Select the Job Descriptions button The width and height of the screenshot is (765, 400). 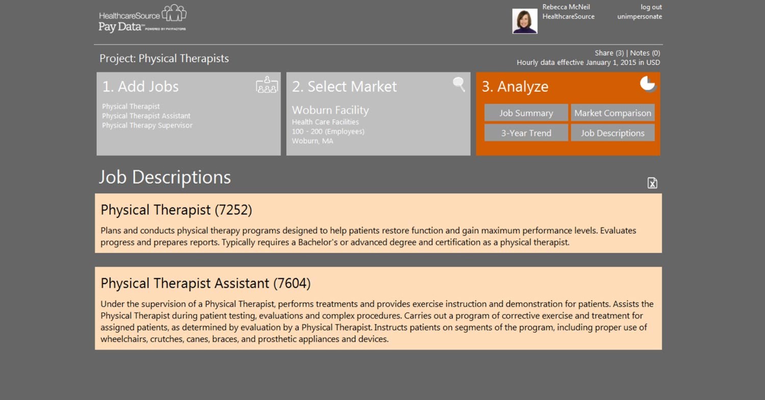point(613,133)
